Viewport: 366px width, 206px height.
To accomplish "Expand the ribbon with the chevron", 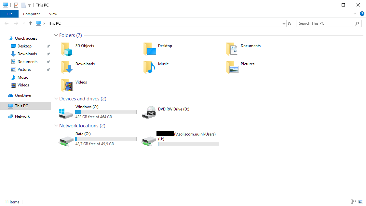I will coord(355,14).
